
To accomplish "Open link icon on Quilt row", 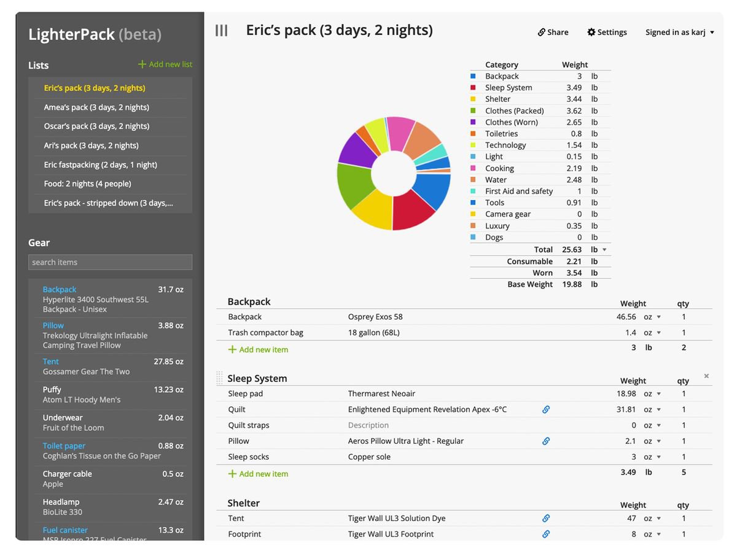I will [546, 409].
